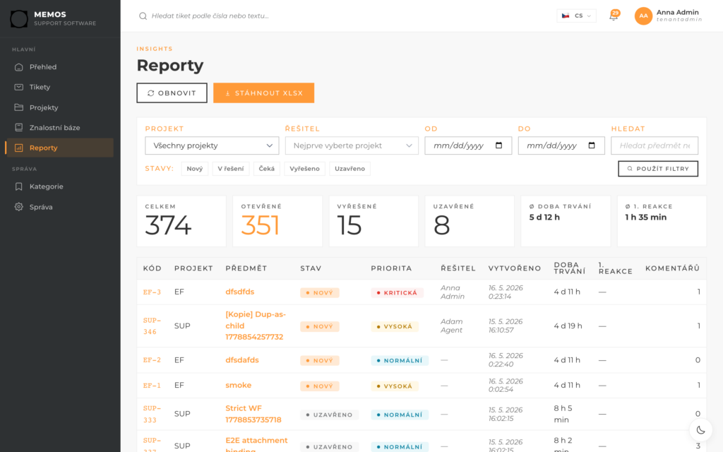Click the Vyřešené 15 stat card
Viewport: 723px width, 452px height.
click(x=374, y=221)
